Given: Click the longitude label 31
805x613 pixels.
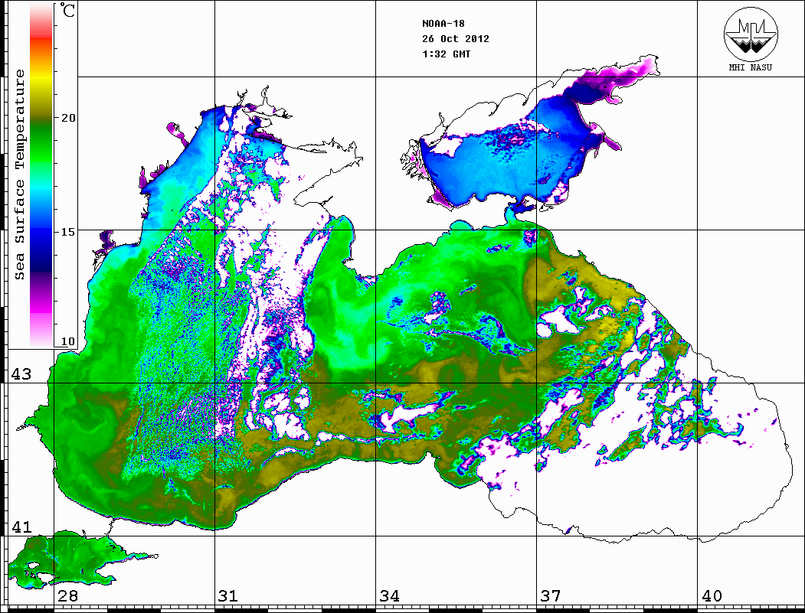Looking at the screenshot, I should pos(228,596).
